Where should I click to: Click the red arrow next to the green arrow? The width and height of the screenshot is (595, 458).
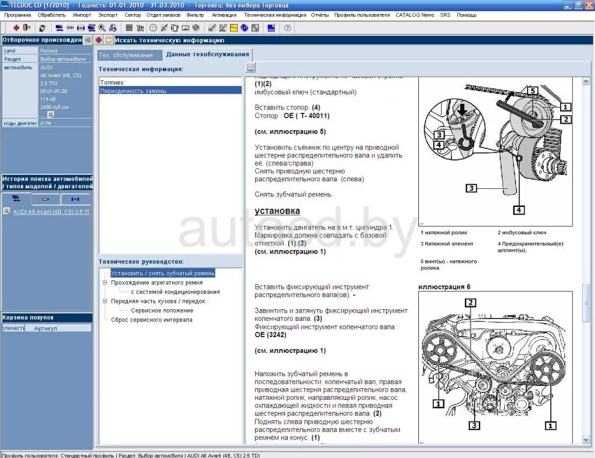[98, 40]
